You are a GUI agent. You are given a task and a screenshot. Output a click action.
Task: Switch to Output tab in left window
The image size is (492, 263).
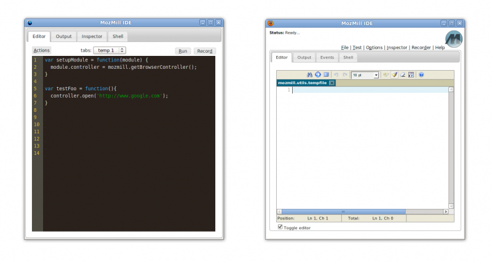64,36
